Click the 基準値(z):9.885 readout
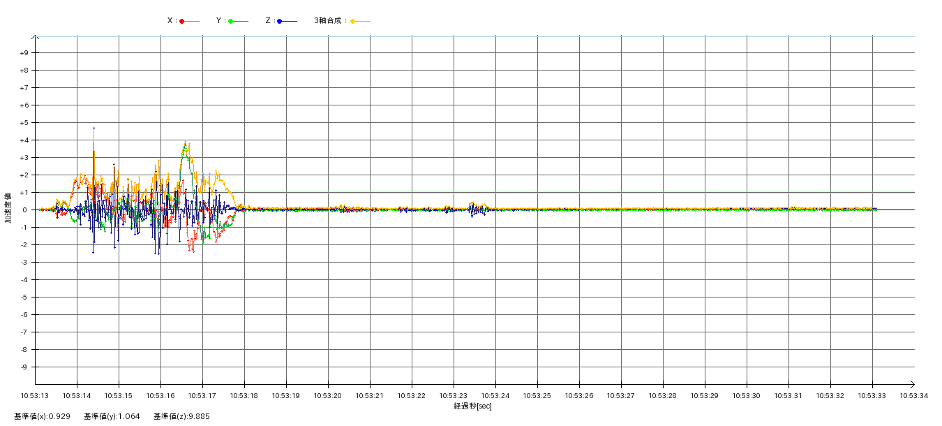This screenshot has width=942, height=426. pyautogui.click(x=181, y=416)
